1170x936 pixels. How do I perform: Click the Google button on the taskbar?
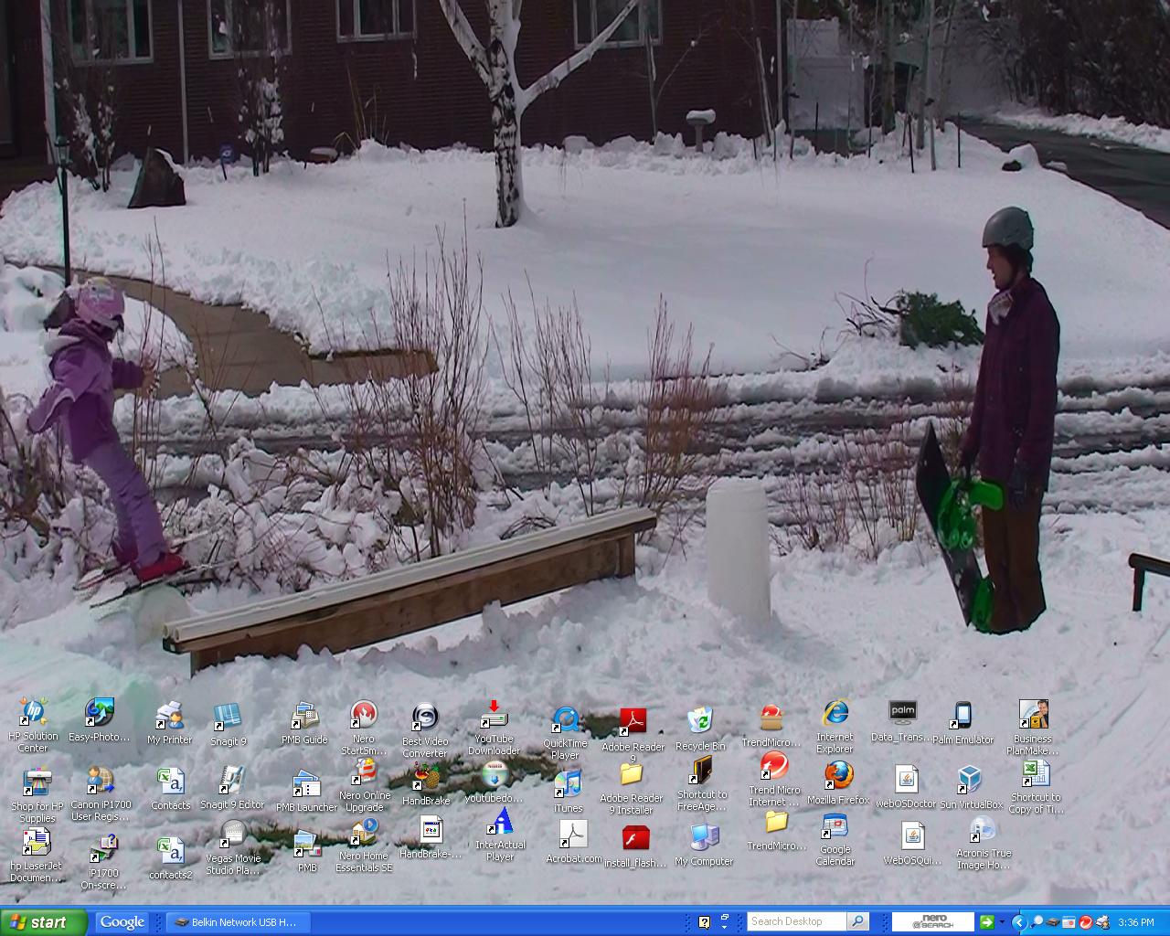tap(121, 922)
